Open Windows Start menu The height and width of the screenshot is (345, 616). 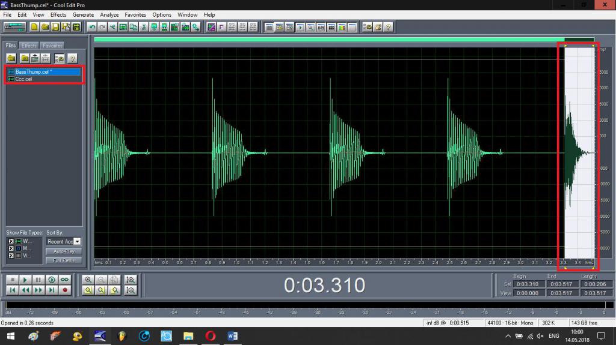point(11,336)
